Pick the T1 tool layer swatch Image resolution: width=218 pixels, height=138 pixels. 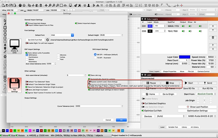pyautogui.click(x=119, y=130)
